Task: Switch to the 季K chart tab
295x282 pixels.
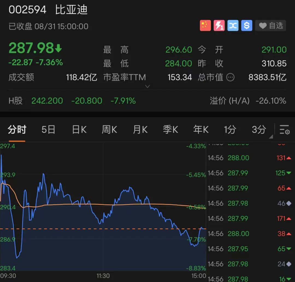Action: click(170, 130)
